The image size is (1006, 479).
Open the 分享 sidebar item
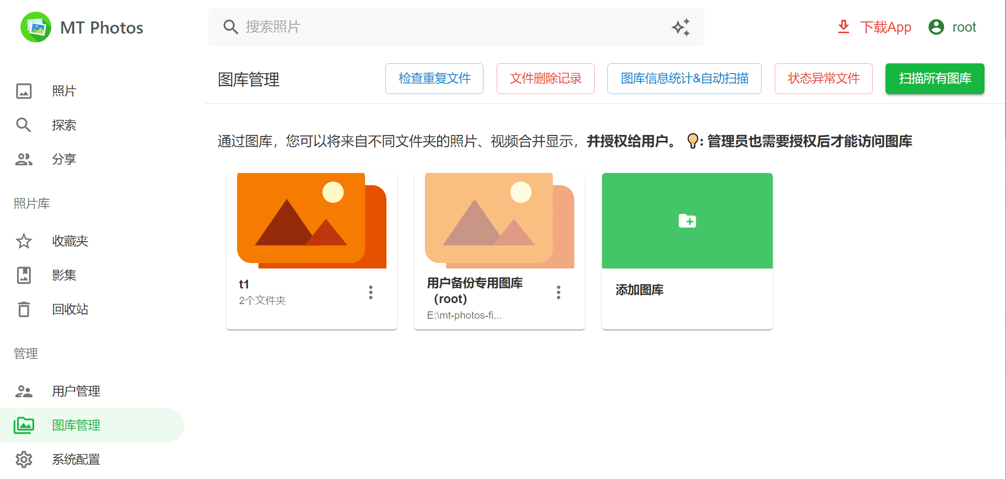coord(63,159)
